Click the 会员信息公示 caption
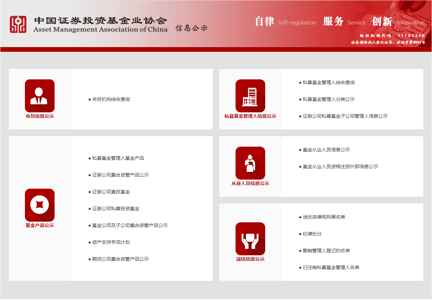The height and width of the screenshot is (300, 432). [40, 116]
